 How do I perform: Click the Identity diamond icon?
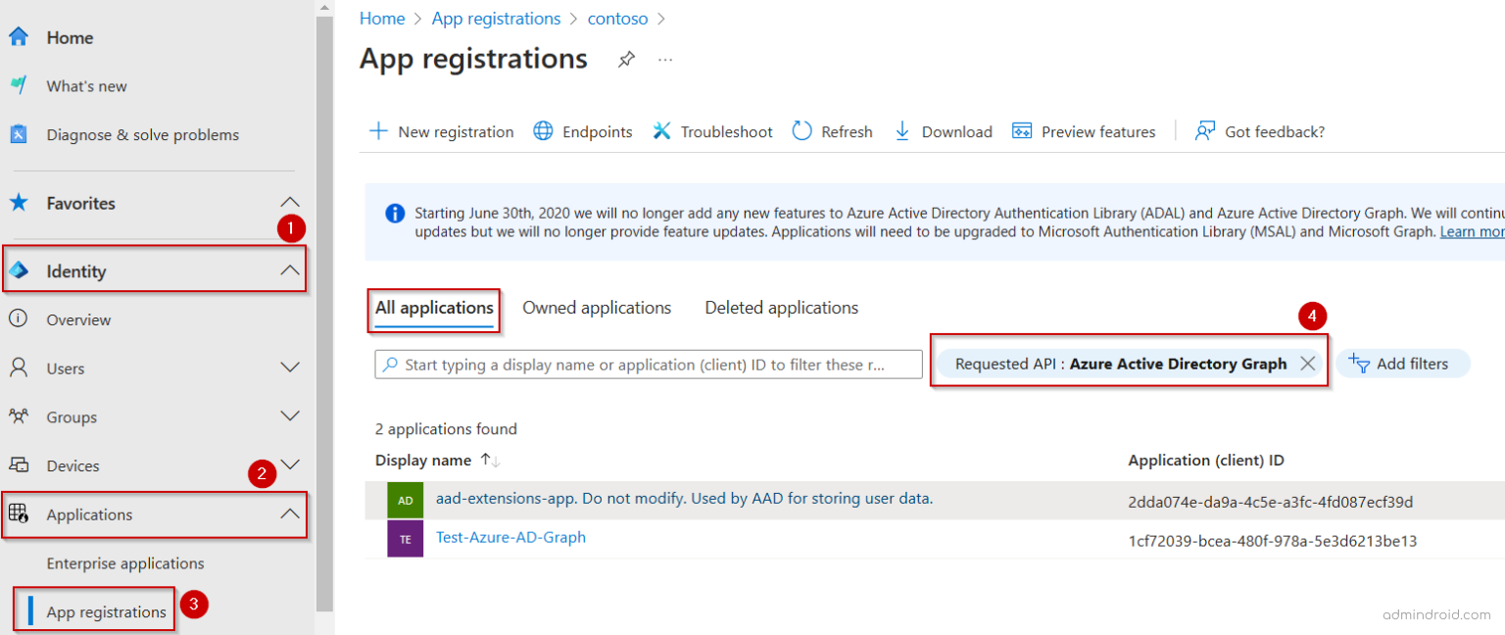pos(19,270)
